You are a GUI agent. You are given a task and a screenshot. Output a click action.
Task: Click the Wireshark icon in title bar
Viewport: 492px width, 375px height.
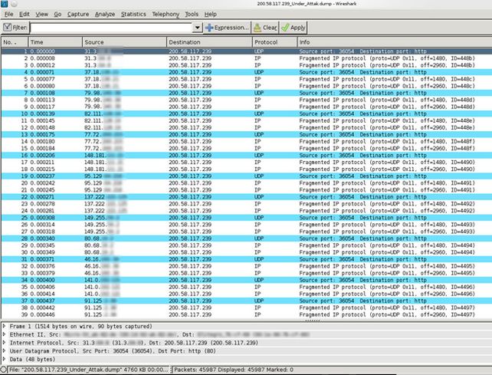coord(4,4)
